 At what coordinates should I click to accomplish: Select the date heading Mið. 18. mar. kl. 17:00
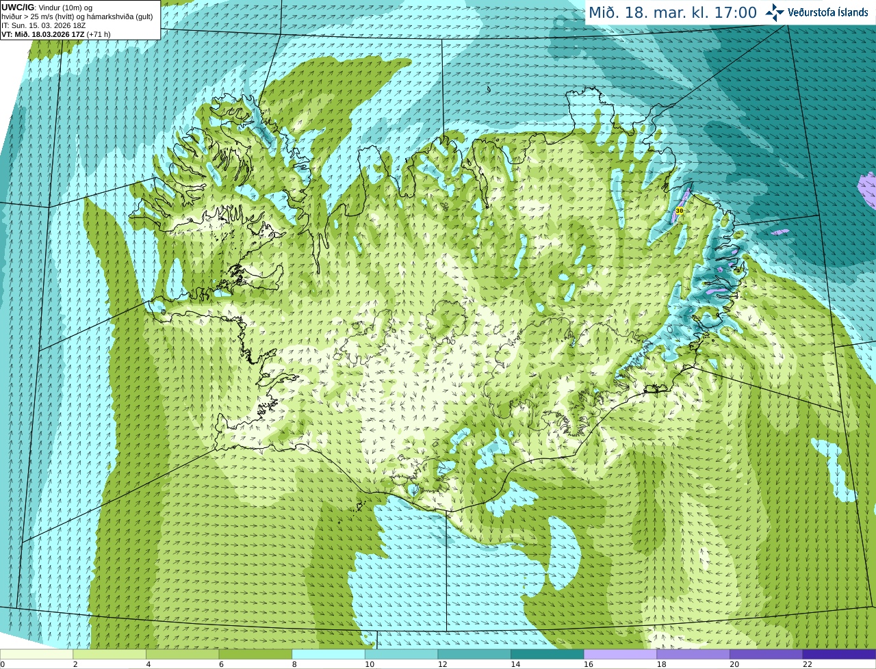pos(673,13)
